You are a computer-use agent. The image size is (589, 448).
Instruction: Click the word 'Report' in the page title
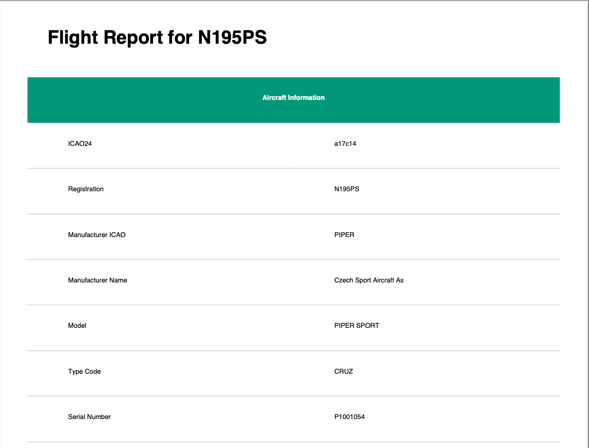[x=133, y=38]
